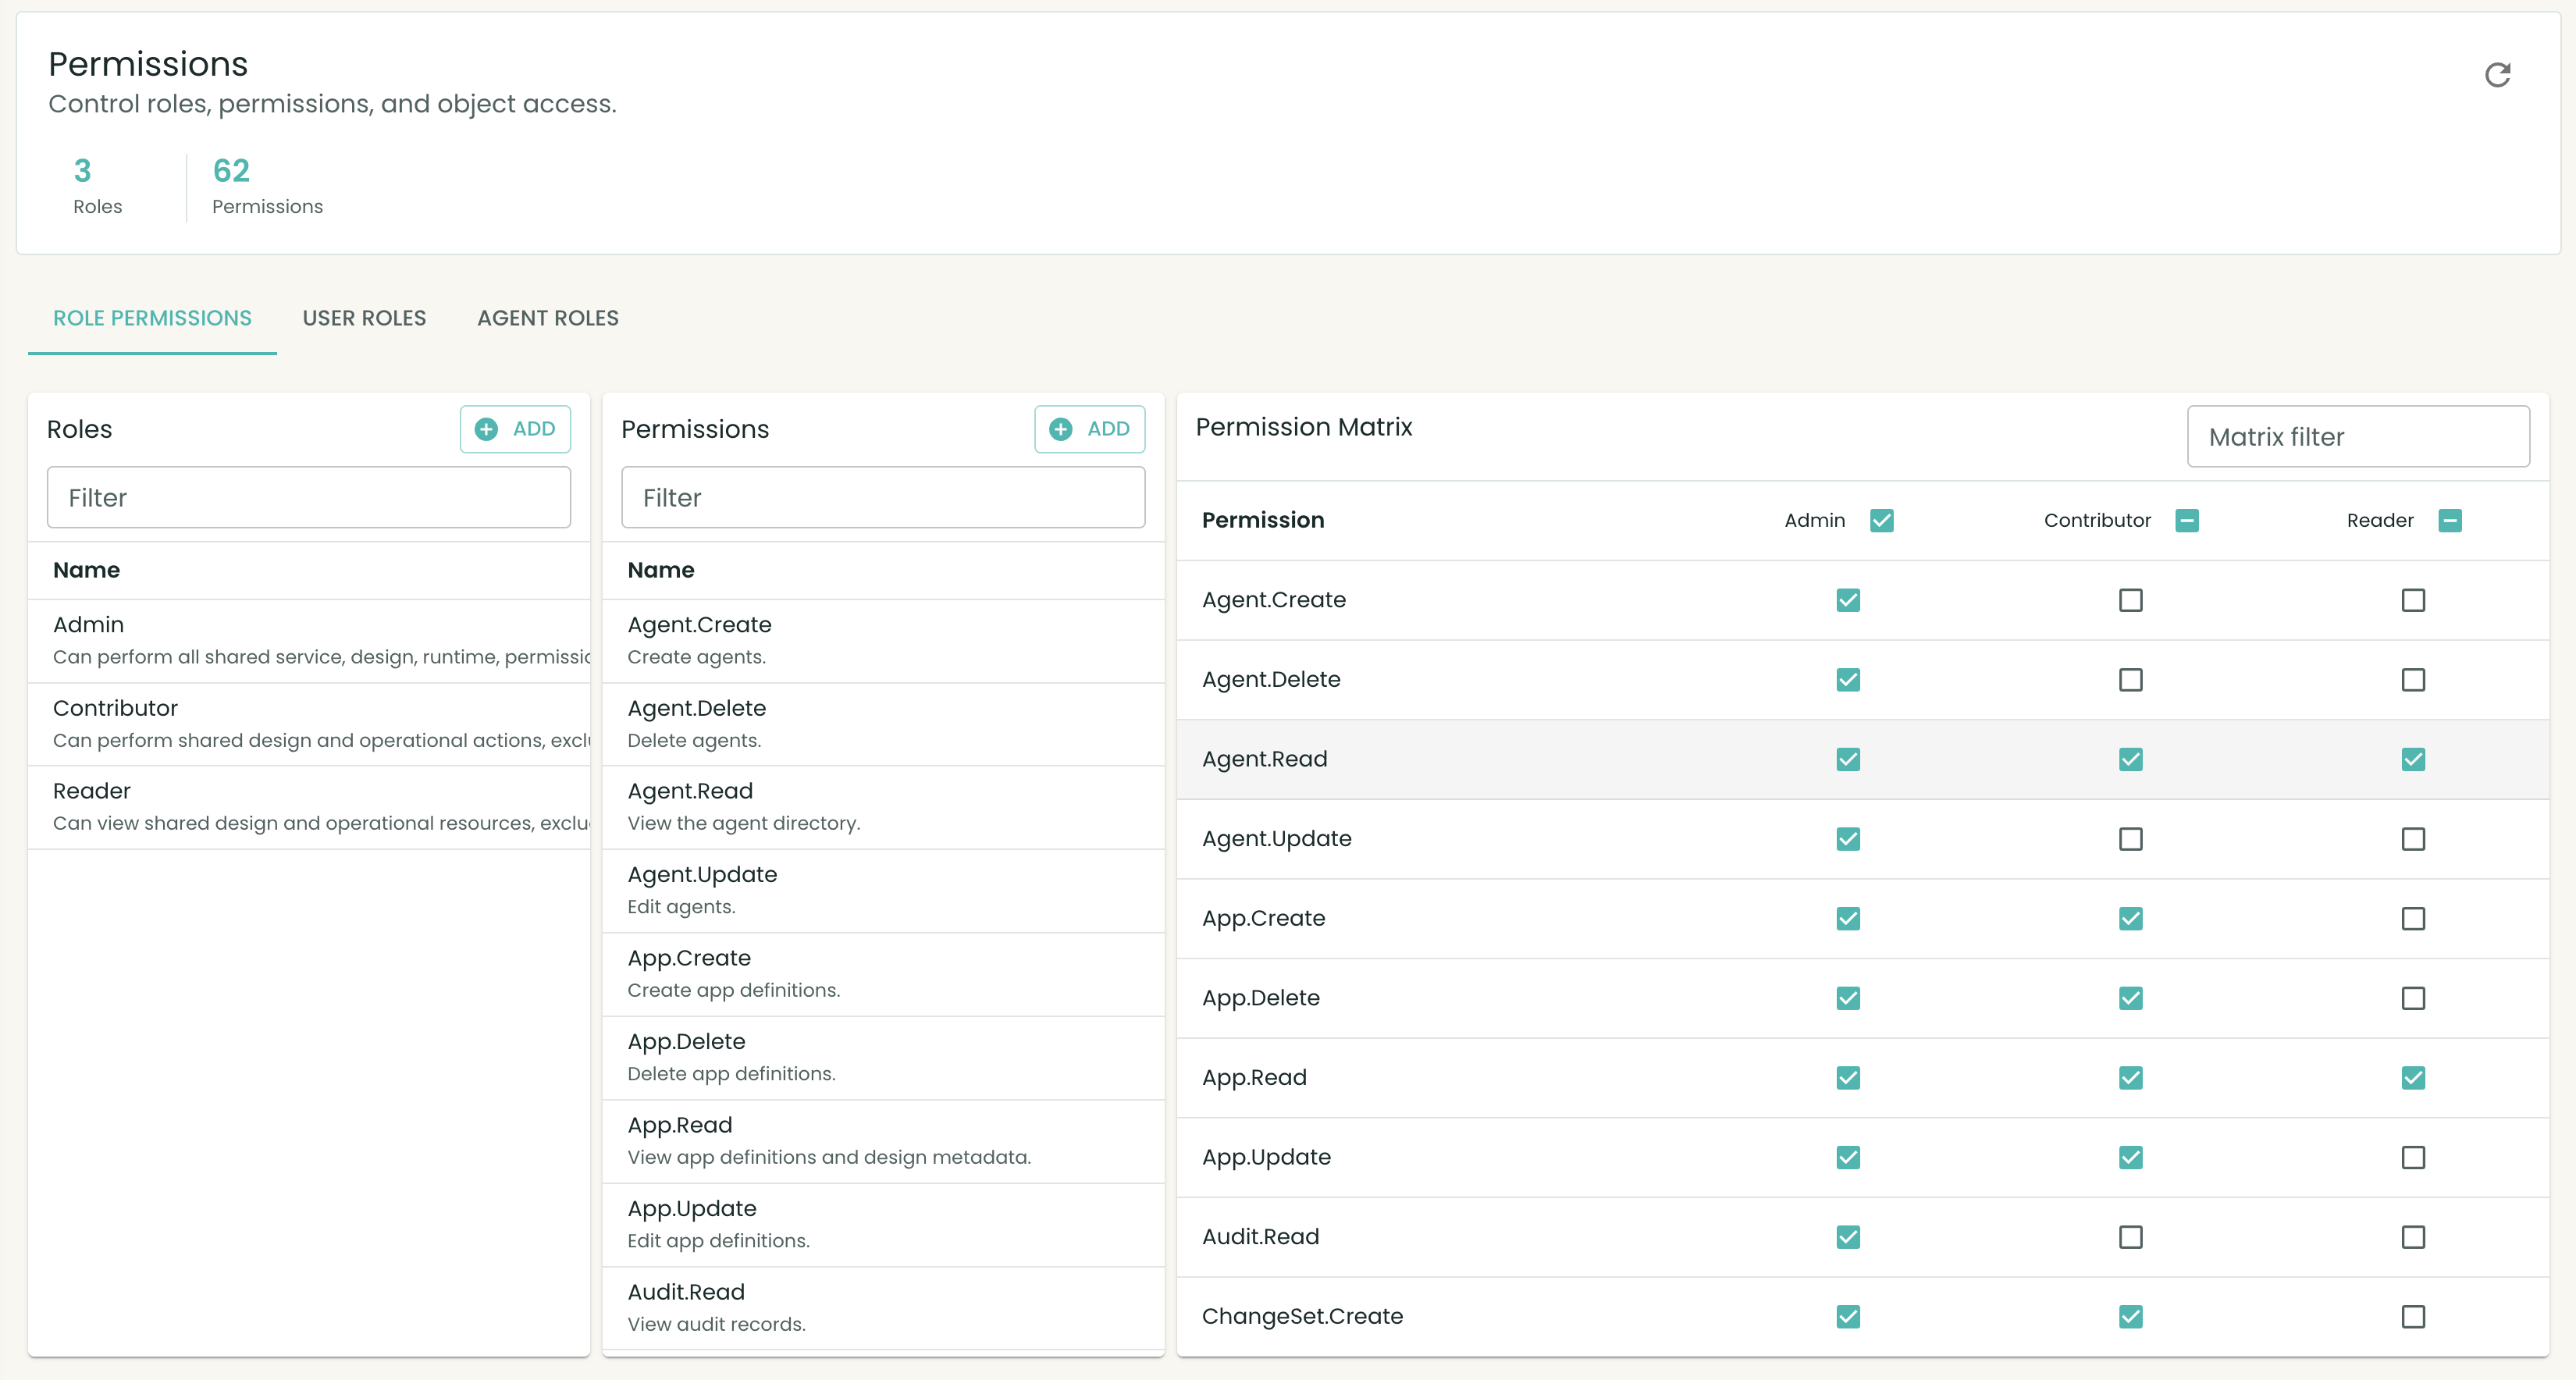Select Agent.Update in Permissions list

coord(883,891)
